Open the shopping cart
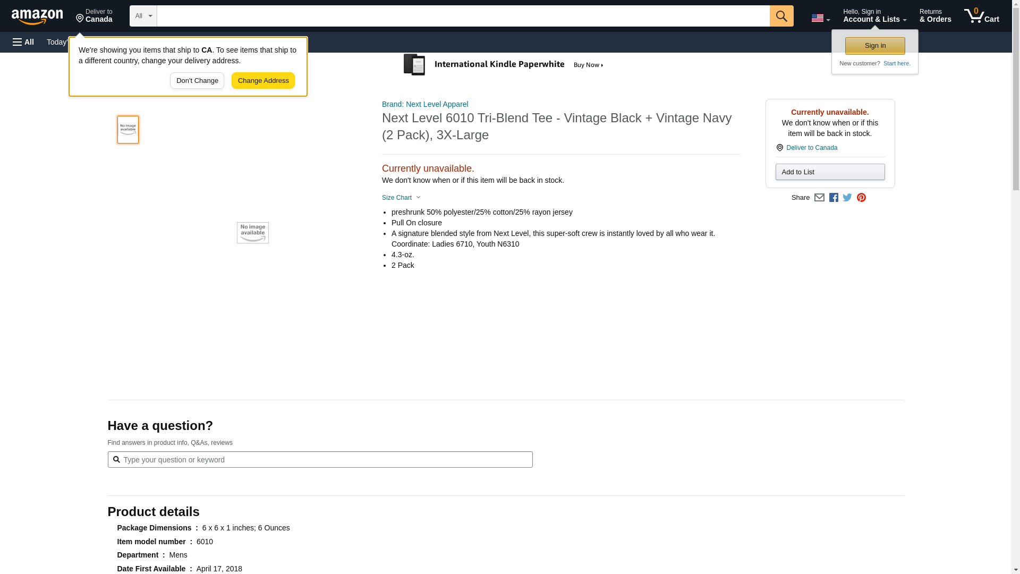1020x574 pixels. click(981, 15)
